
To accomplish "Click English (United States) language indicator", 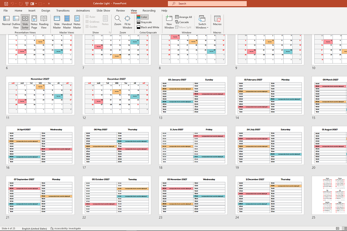I will click(x=34, y=228).
